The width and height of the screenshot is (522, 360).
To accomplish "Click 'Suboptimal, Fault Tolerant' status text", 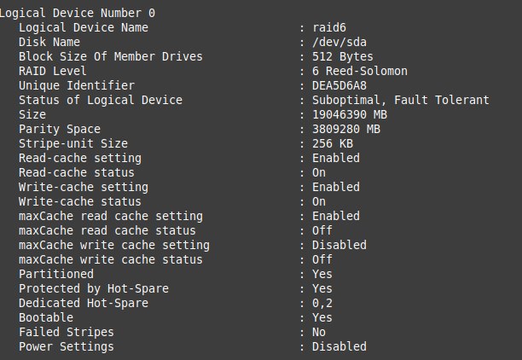I will coord(401,101).
